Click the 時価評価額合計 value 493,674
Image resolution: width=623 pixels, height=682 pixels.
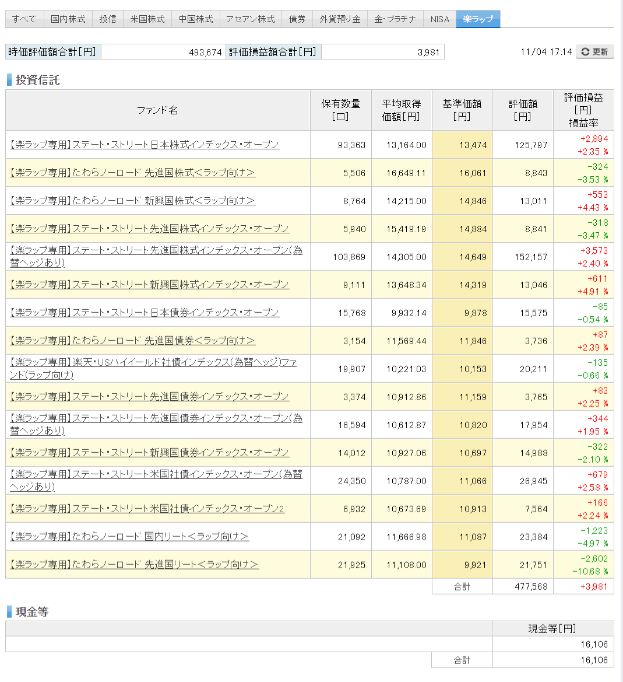206,52
